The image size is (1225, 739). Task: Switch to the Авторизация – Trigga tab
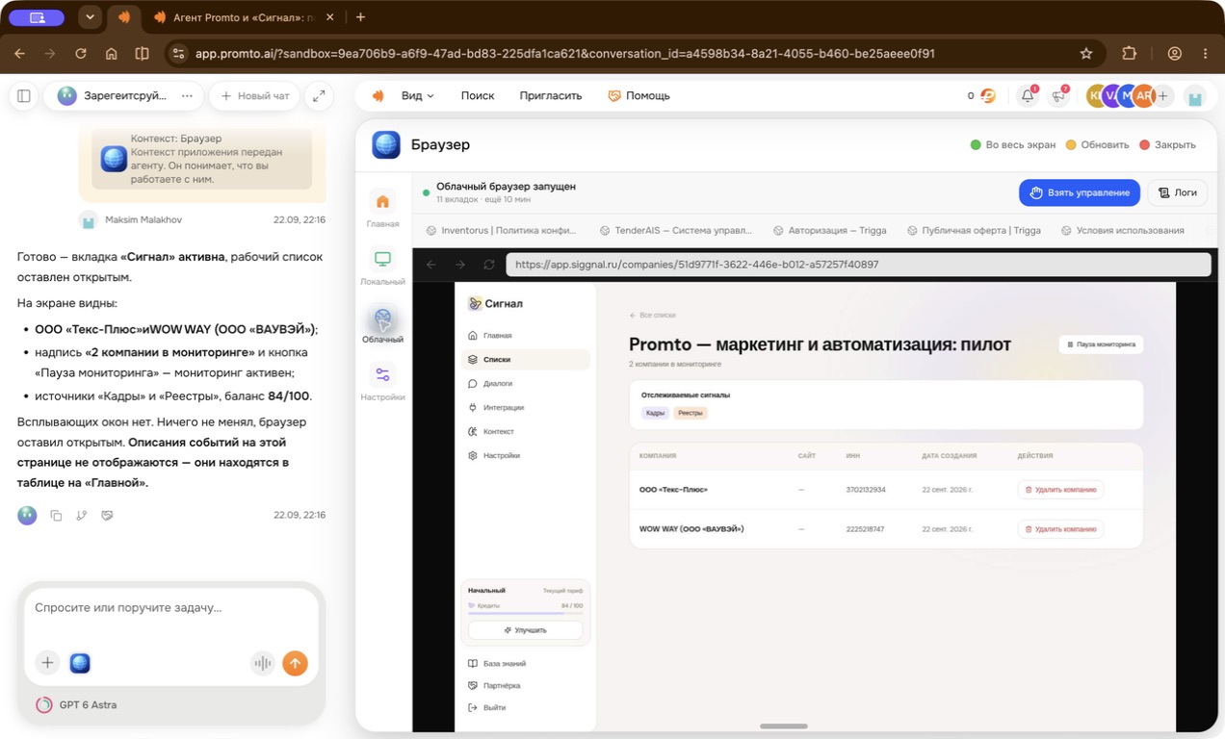[829, 230]
